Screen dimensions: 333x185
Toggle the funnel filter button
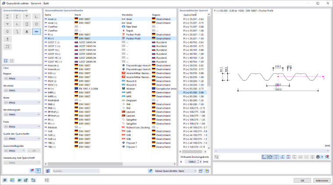tap(38, 171)
